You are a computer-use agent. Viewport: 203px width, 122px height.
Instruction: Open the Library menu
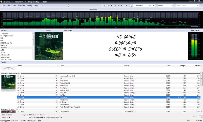click(x=30, y=5)
